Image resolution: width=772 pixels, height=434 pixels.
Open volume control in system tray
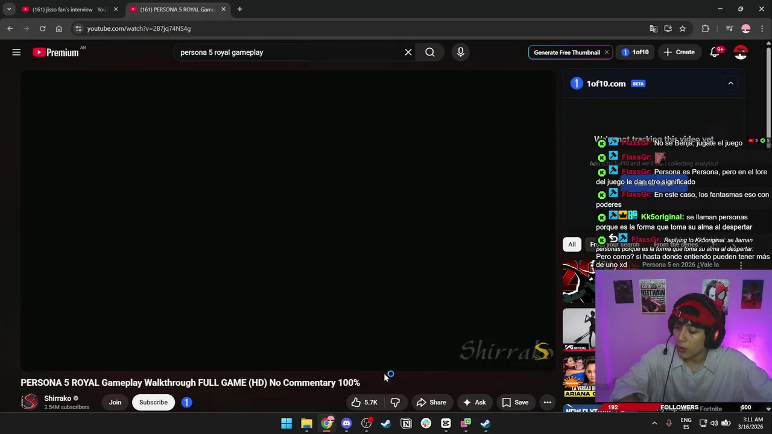715,424
